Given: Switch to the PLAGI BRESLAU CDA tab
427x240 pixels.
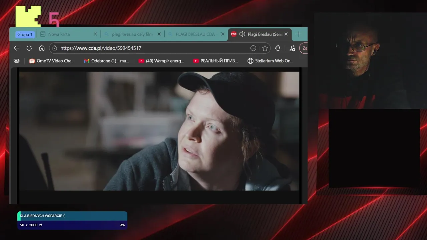Looking at the screenshot, I should point(196,34).
